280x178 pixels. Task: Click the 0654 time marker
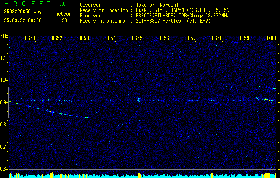(x=110, y=38)
